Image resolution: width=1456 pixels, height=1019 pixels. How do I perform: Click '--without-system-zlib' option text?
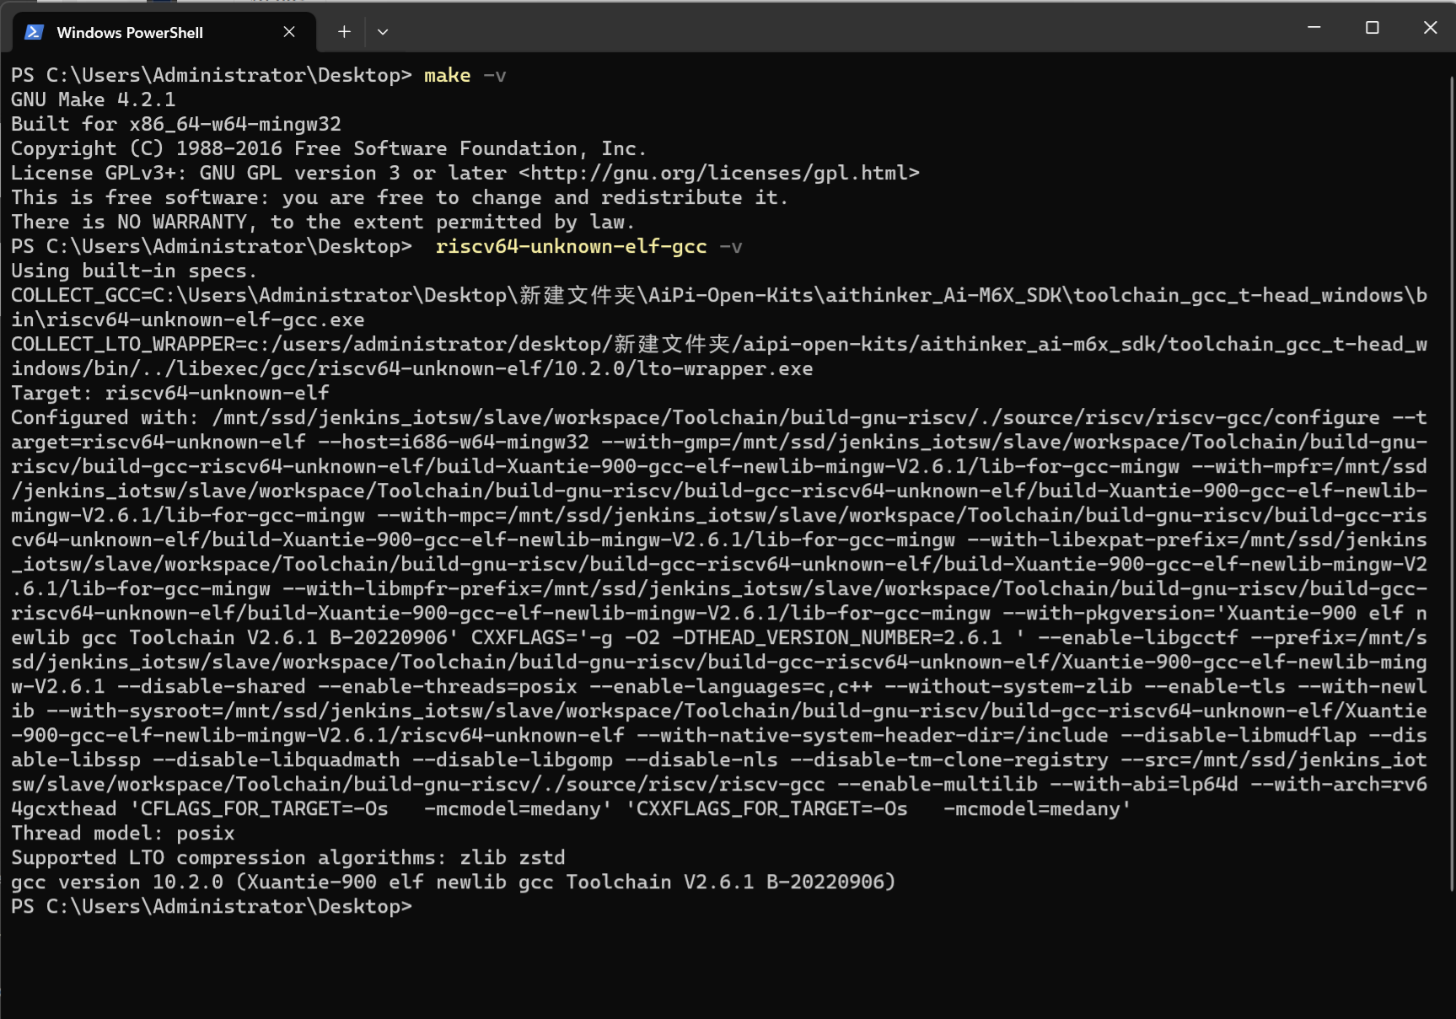point(1008,687)
